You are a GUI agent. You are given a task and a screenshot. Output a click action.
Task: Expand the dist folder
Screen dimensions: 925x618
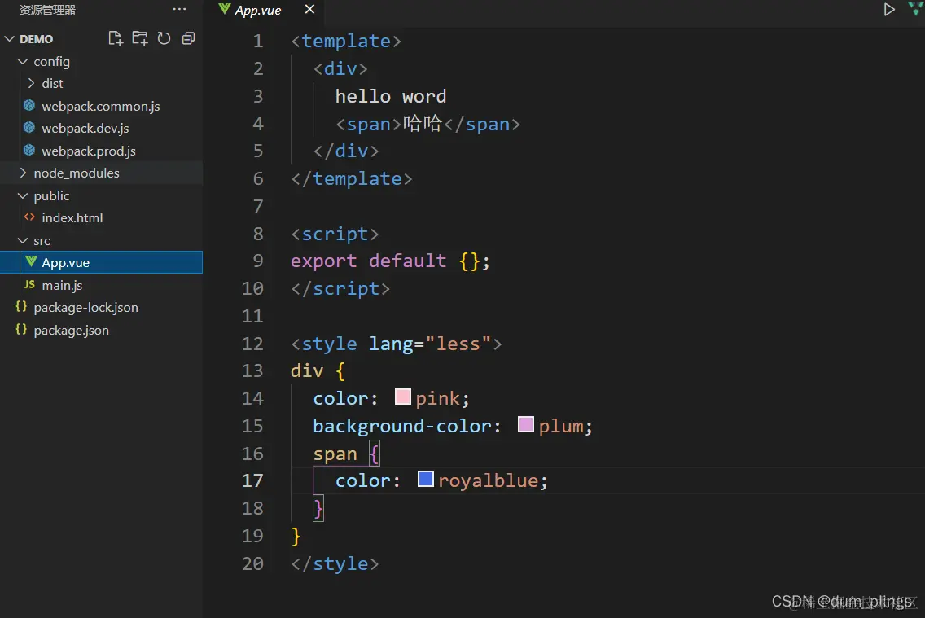[x=31, y=83]
